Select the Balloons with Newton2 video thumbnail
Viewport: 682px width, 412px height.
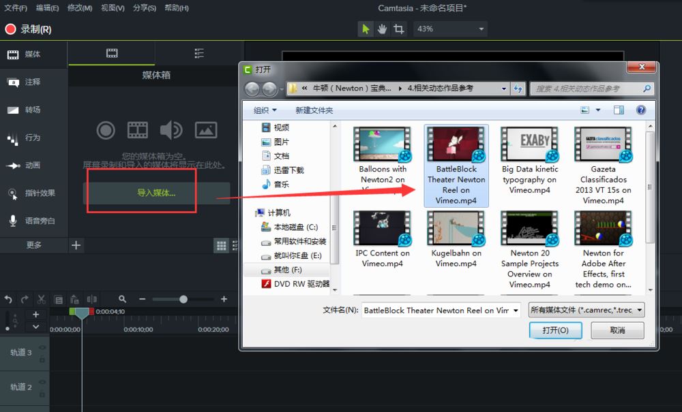[x=383, y=144]
